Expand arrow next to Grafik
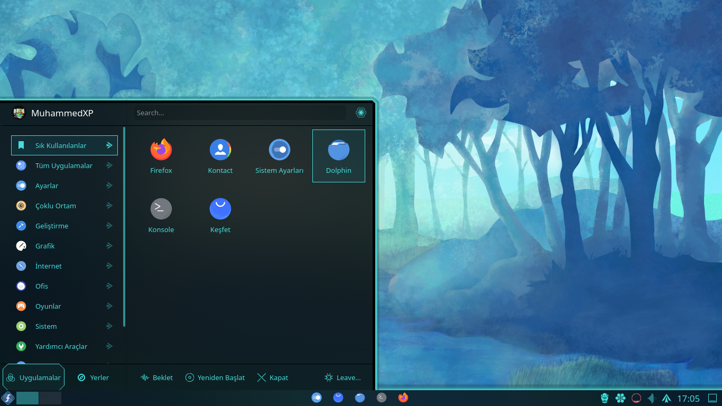The image size is (722, 406). tap(109, 246)
